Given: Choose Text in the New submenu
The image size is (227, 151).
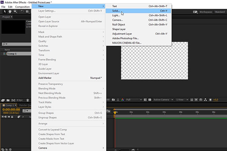Looking at the screenshot, I should click(138, 6).
